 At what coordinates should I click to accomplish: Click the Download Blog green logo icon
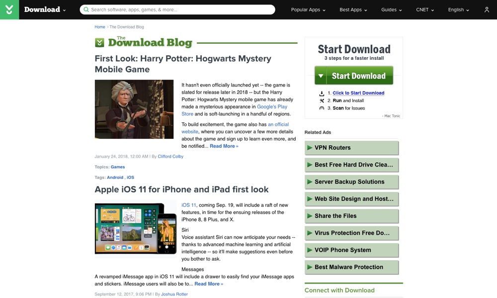click(x=99, y=42)
